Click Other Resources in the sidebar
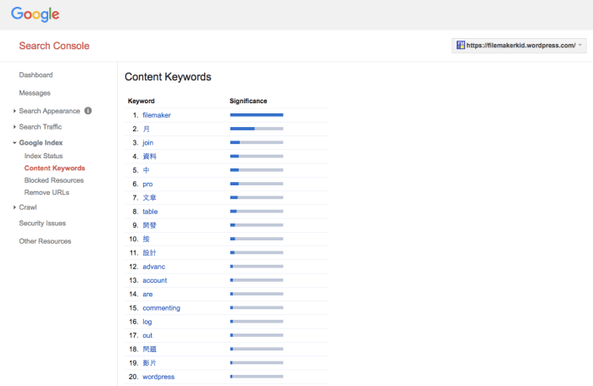Image resolution: width=593 pixels, height=386 pixels. [45, 241]
